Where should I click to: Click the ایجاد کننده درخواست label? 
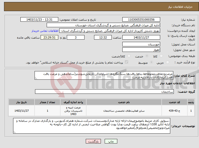[181, 31]
